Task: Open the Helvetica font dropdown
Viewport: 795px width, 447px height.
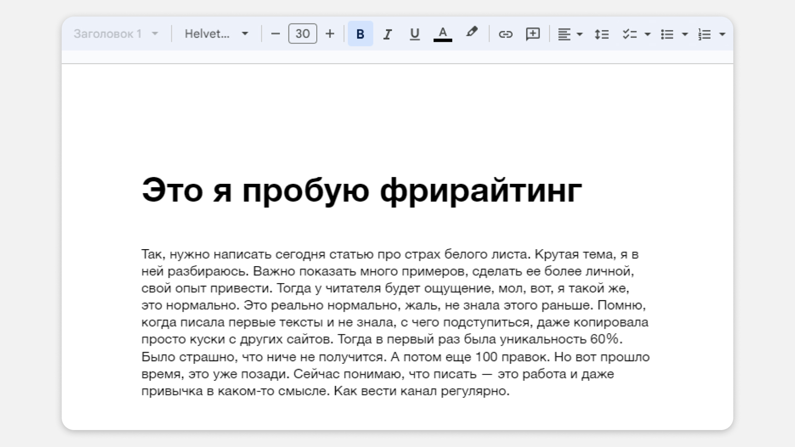Action: (x=245, y=34)
